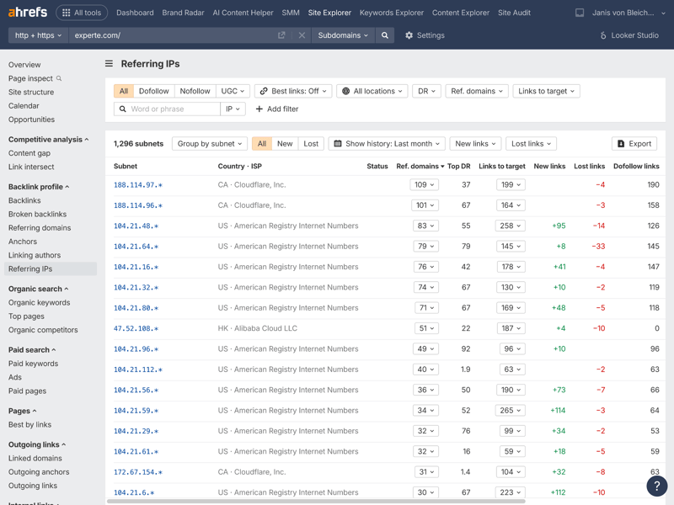Screen dimensions: 674x505
Task: Clear the URL with the X icon
Action: (302, 35)
